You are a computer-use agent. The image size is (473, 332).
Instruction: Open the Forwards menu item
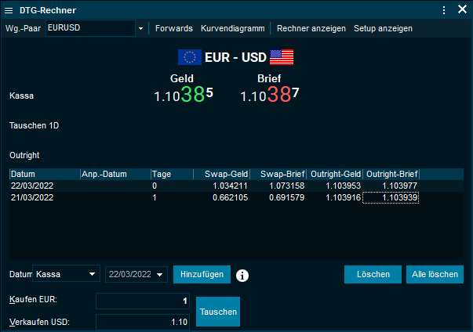click(173, 28)
